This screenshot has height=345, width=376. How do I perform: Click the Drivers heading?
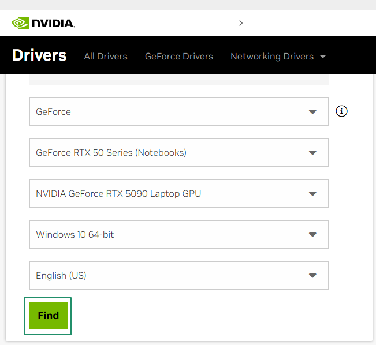click(39, 55)
